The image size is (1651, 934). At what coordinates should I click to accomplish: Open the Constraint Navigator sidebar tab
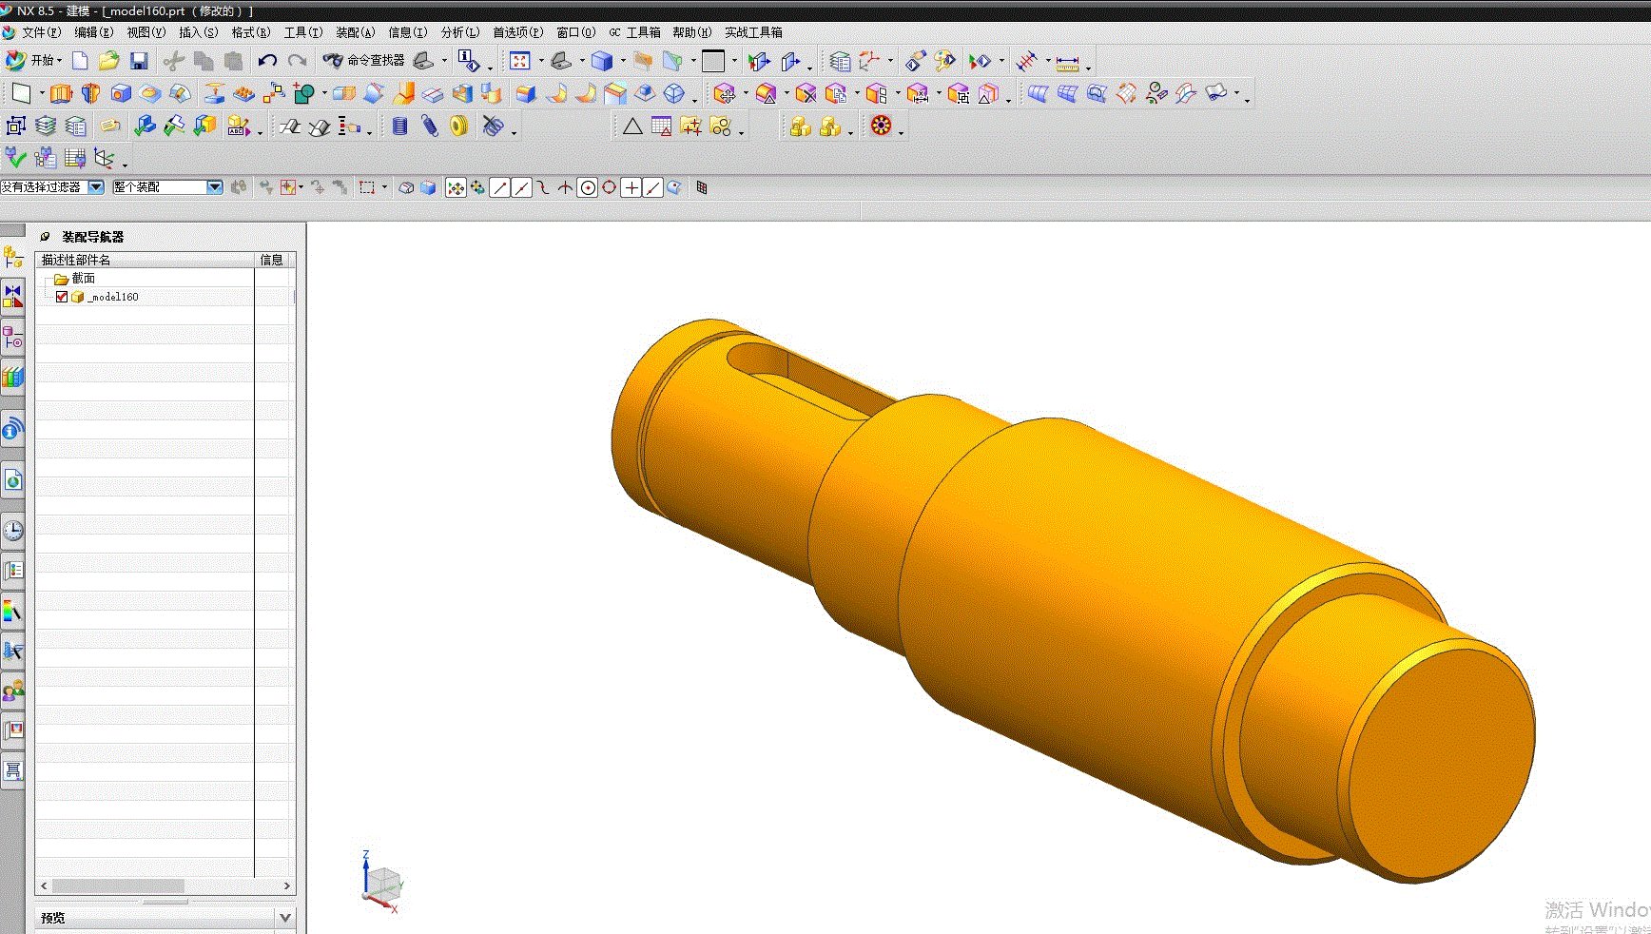click(x=12, y=297)
